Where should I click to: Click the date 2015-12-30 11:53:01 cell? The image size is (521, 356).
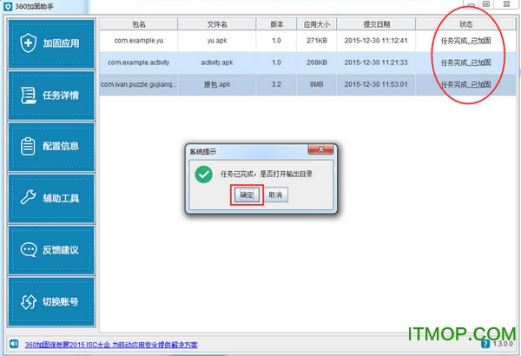pyautogui.click(x=376, y=84)
